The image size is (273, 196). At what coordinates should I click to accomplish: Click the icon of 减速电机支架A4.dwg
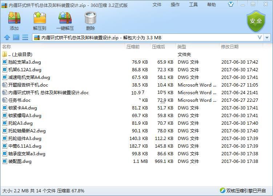coord(5,77)
